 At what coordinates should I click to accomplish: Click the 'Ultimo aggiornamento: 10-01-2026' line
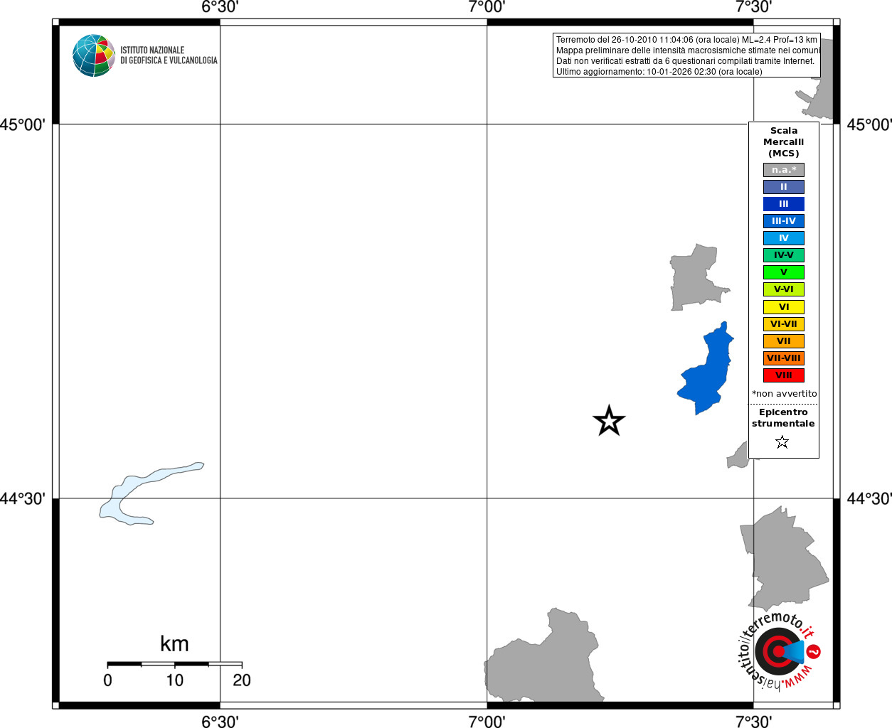(659, 72)
